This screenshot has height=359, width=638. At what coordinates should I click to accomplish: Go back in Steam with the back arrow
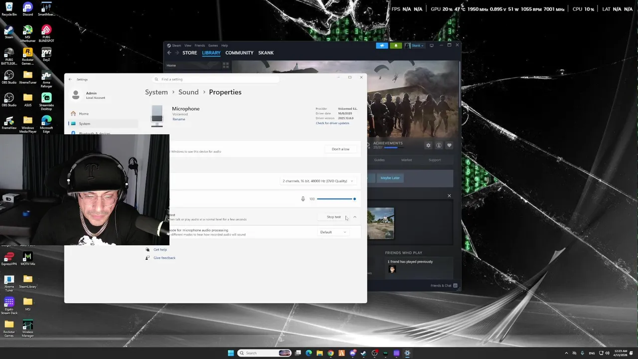coord(169,53)
